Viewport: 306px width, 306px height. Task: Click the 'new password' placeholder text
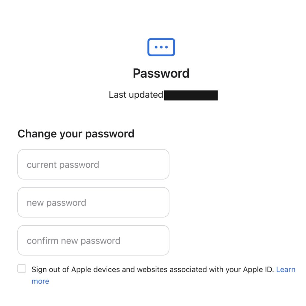coord(56,203)
